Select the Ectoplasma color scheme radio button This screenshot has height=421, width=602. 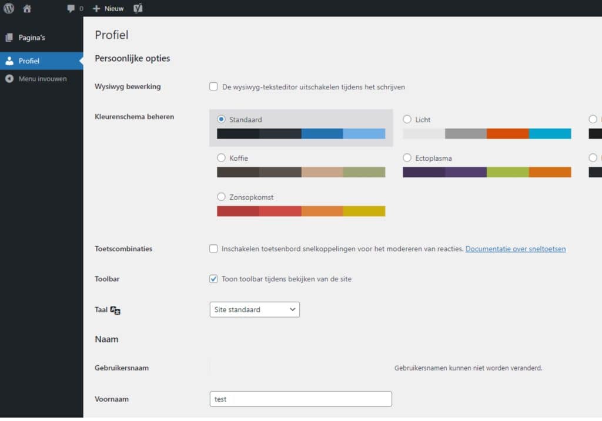click(407, 157)
